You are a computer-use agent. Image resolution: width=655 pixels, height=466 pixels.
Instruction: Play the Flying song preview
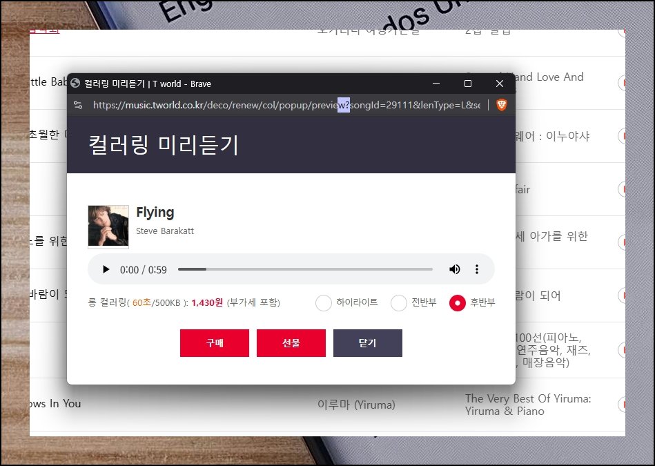(106, 269)
